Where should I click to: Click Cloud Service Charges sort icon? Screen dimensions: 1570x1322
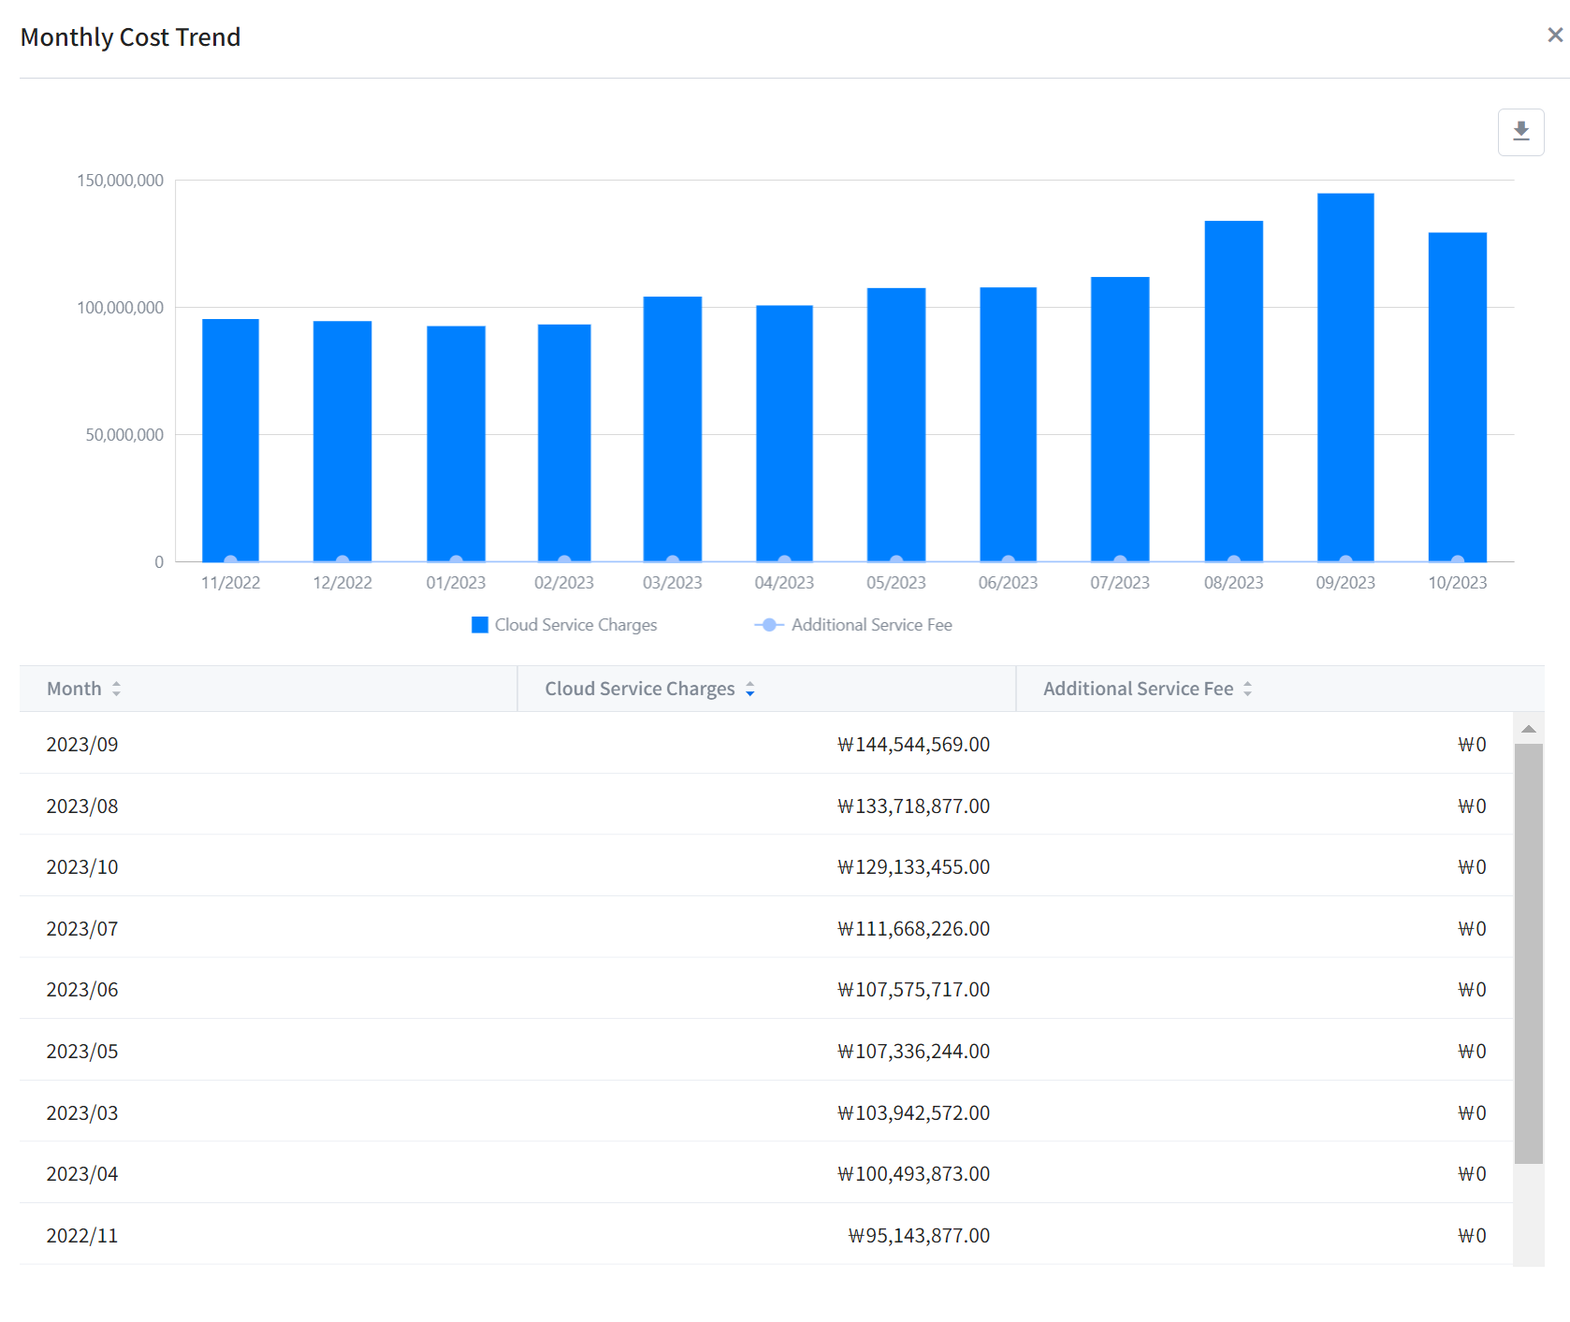point(749,690)
